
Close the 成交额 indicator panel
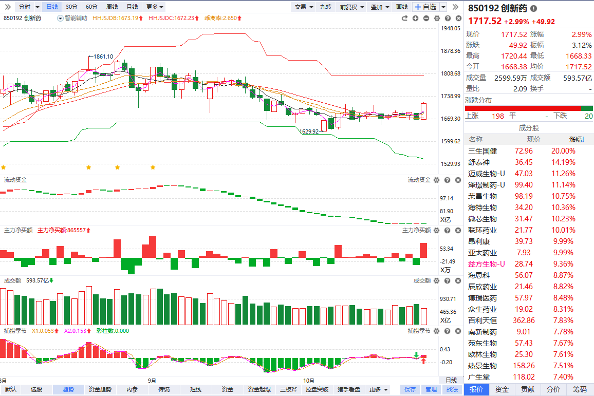[x=456, y=280]
